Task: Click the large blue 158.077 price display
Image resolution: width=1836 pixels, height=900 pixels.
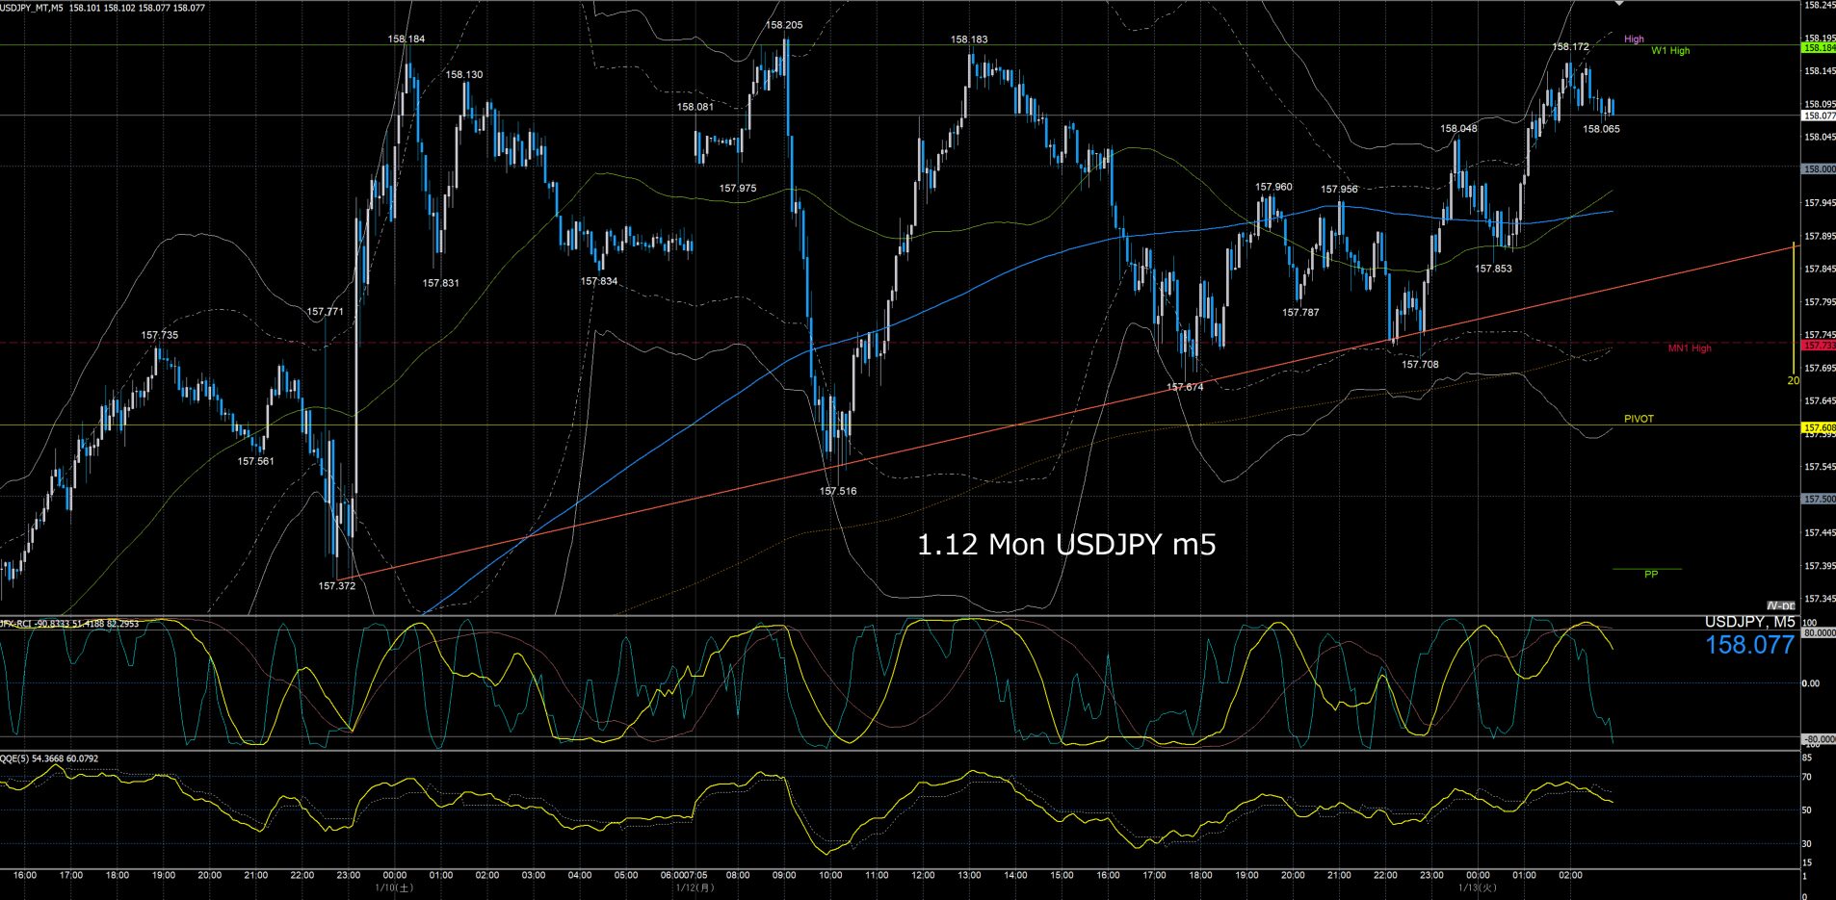Action: point(1749,646)
